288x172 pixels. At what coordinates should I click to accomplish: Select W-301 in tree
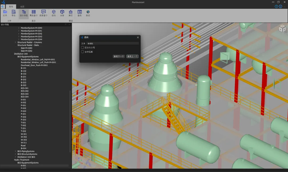(24, 134)
